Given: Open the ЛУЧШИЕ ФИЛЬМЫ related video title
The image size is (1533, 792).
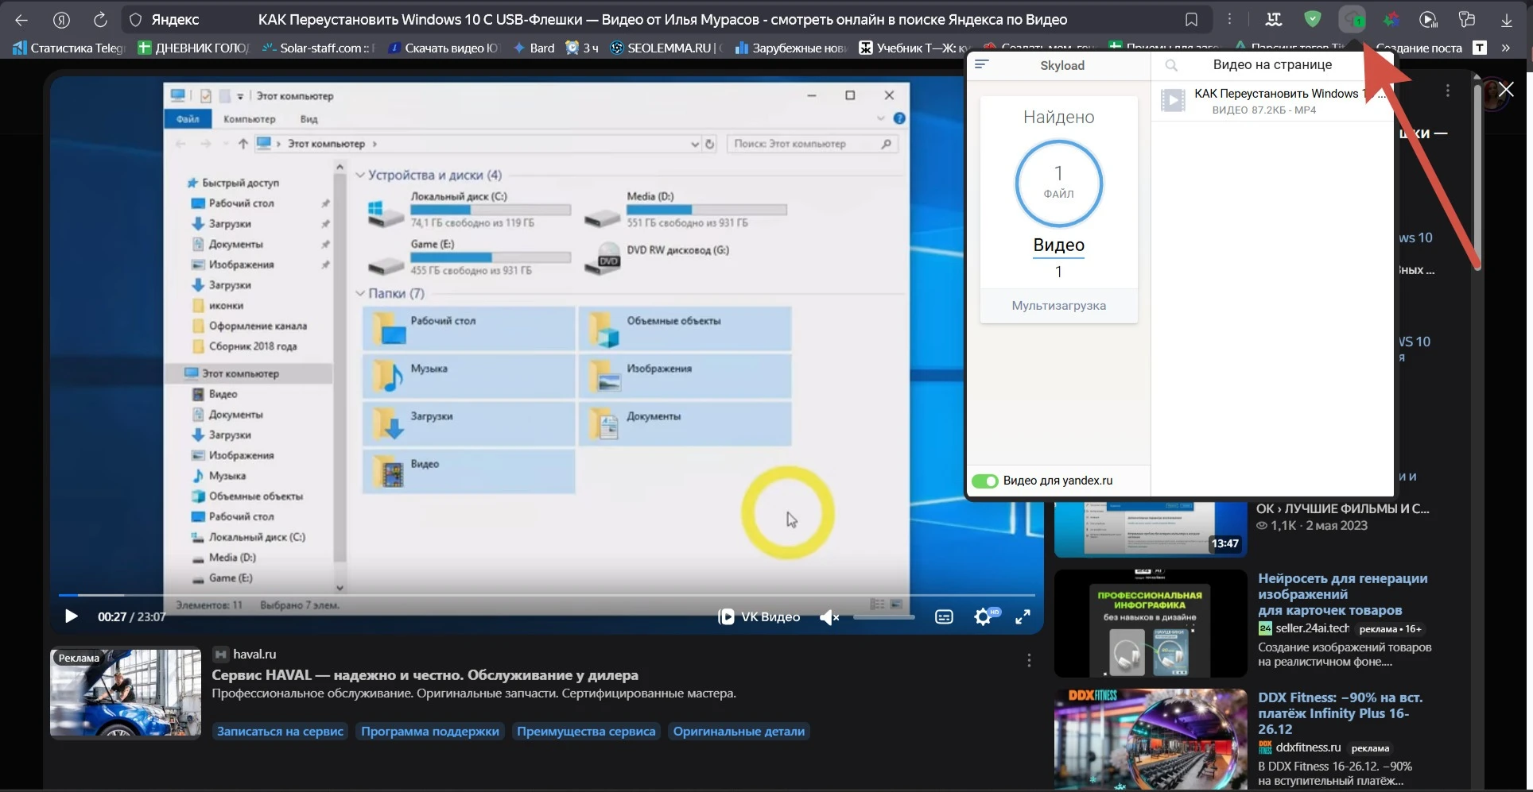Looking at the screenshot, I should coord(1342,508).
